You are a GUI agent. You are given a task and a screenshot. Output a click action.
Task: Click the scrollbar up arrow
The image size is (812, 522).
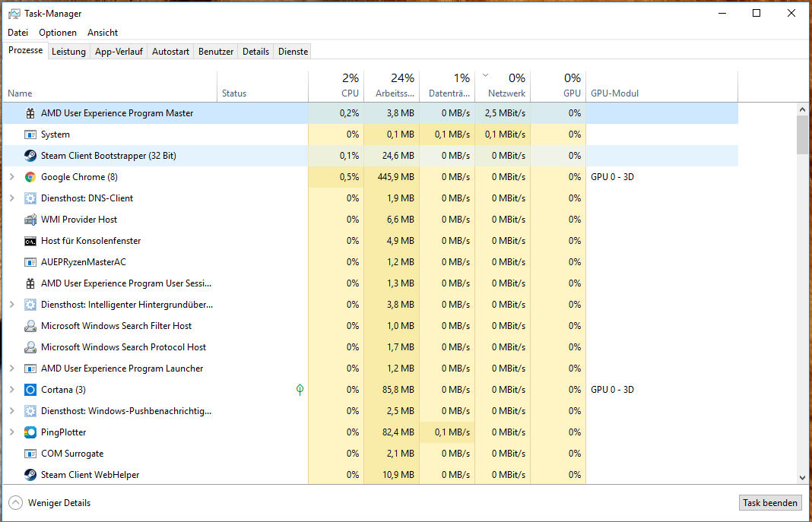click(802, 109)
